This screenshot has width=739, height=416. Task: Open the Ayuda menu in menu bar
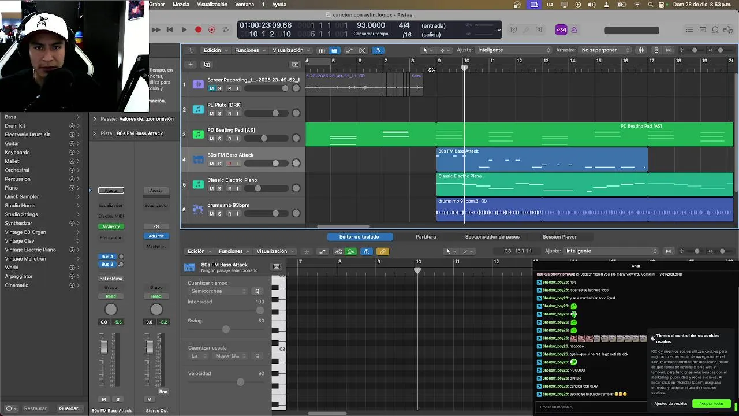coord(279,5)
